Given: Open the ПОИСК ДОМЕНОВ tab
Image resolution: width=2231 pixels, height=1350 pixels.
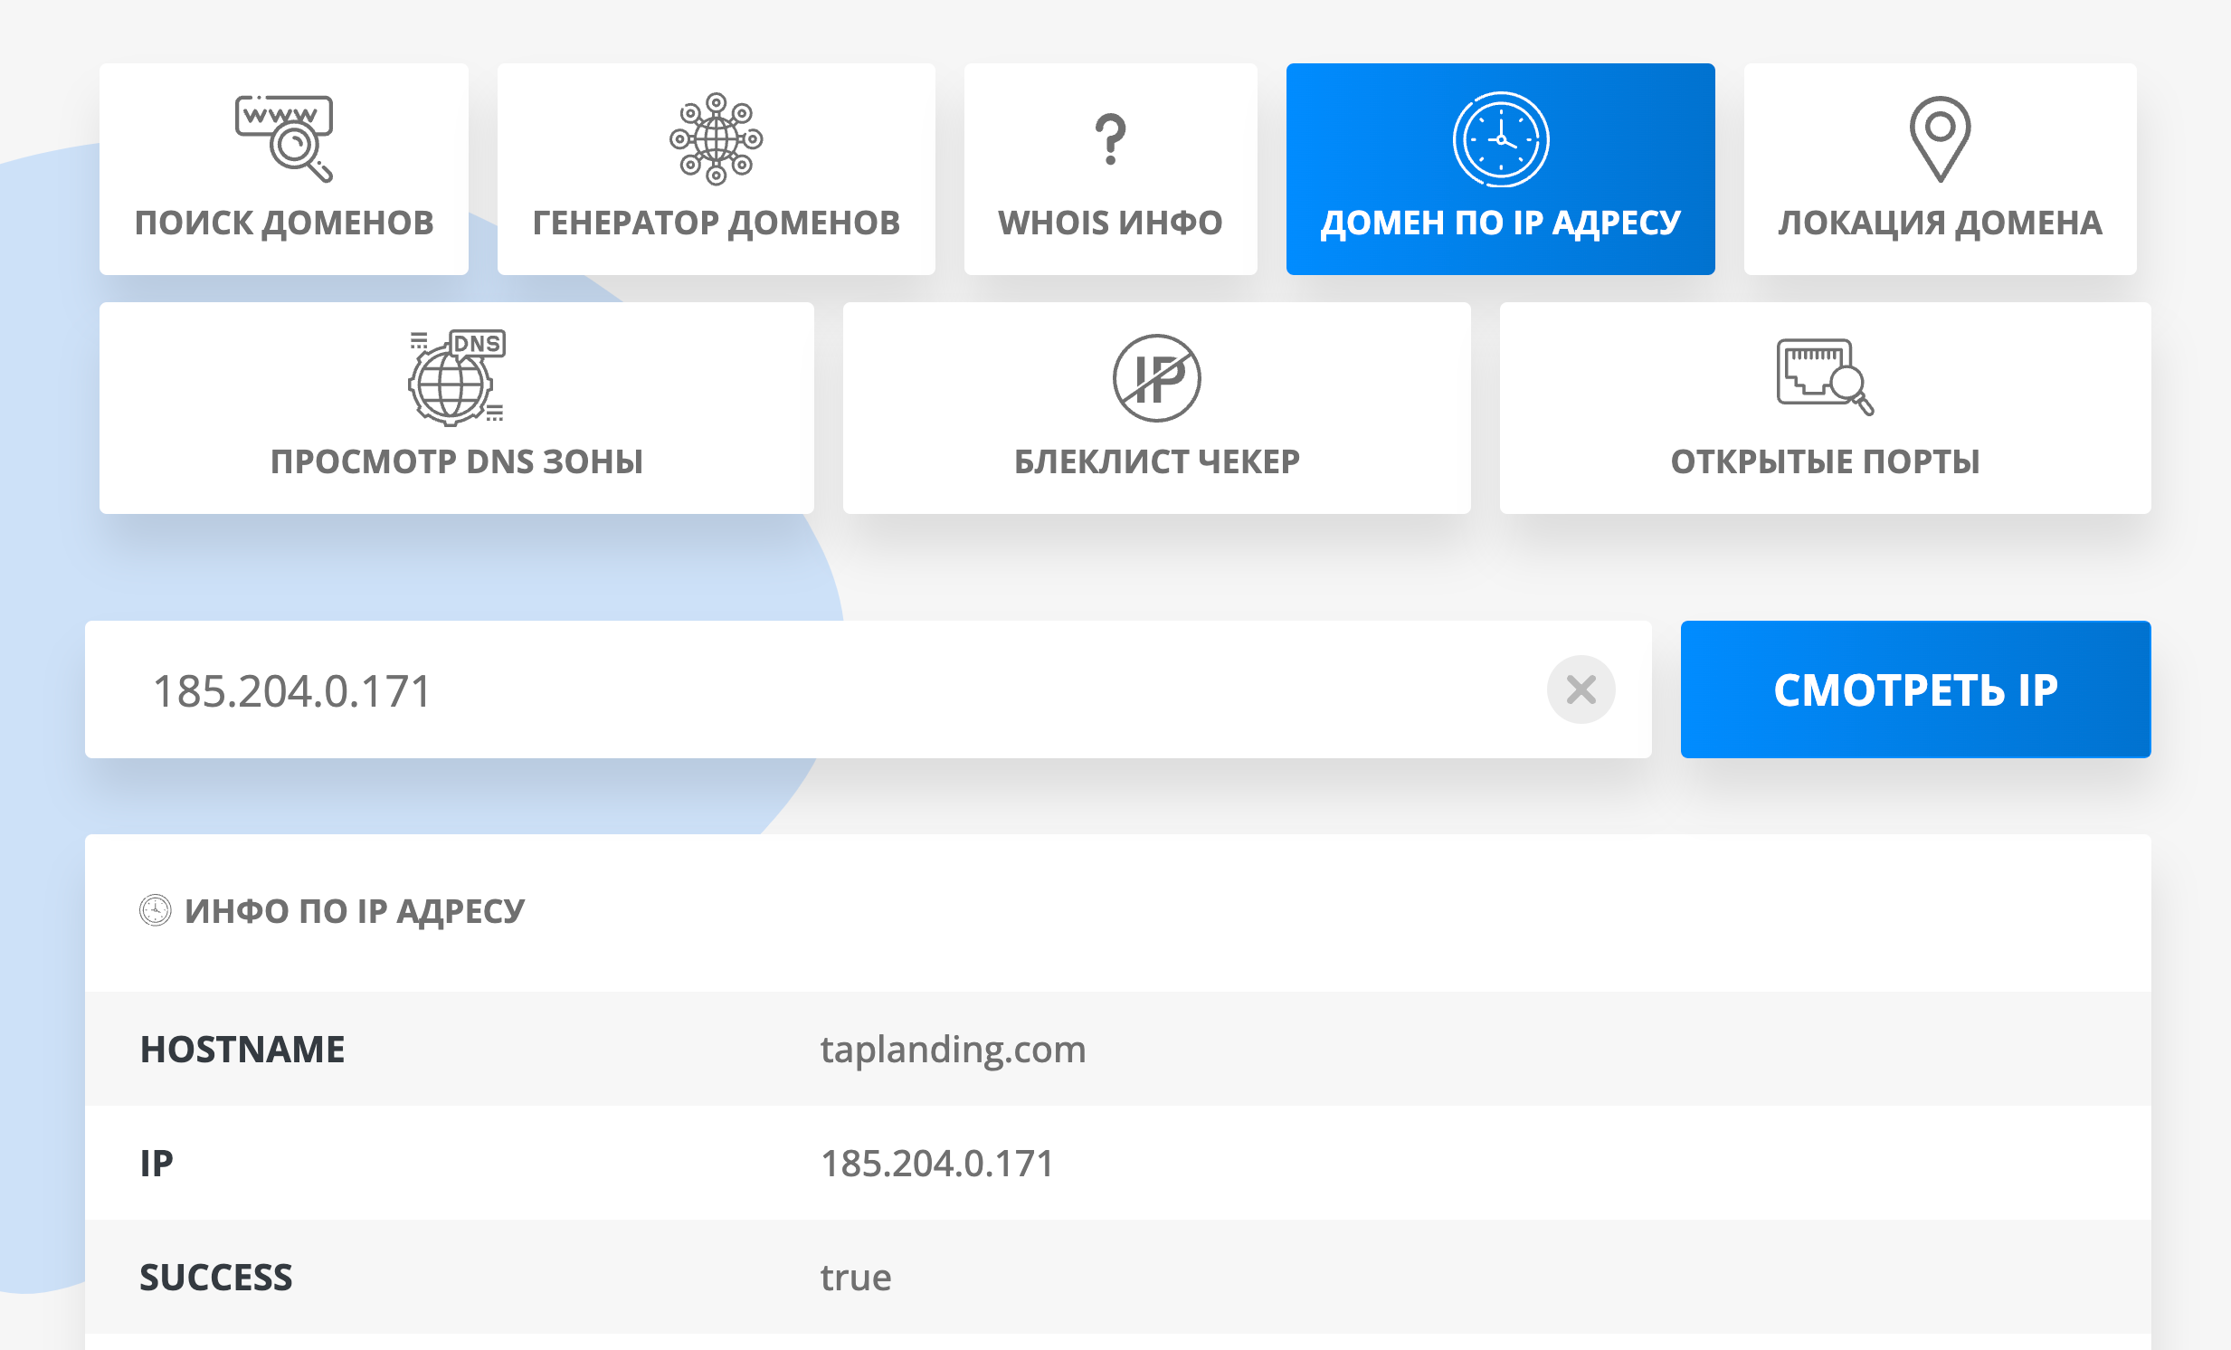Looking at the screenshot, I should (283, 223).
